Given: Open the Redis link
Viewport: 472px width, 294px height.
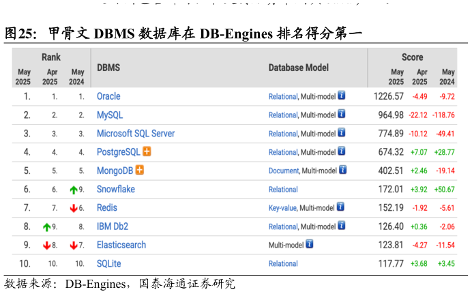Looking at the screenshot, I should [x=107, y=207].
